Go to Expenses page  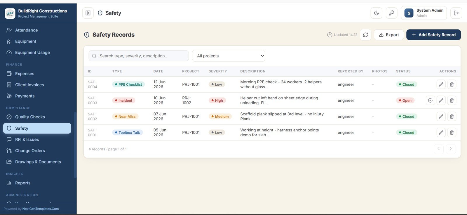(37, 74)
